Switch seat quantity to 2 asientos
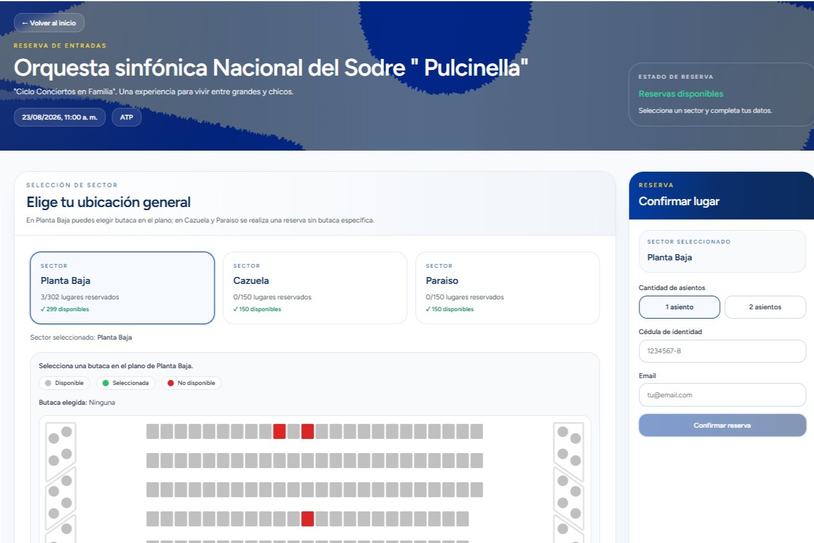The width and height of the screenshot is (814, 543). 765,307
